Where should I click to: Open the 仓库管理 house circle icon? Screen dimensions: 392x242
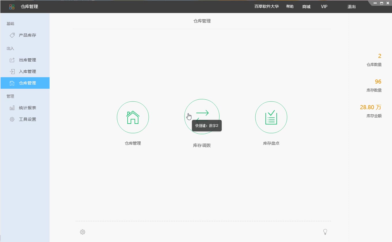[133, 117]
